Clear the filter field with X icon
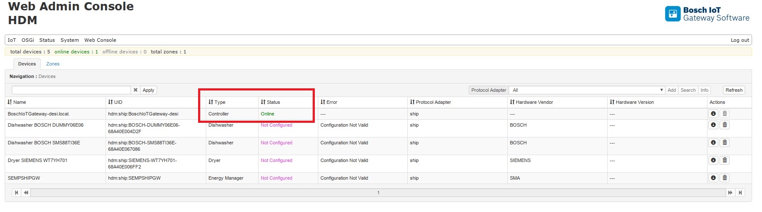The image size is (762, 212). tap(135, 90)
